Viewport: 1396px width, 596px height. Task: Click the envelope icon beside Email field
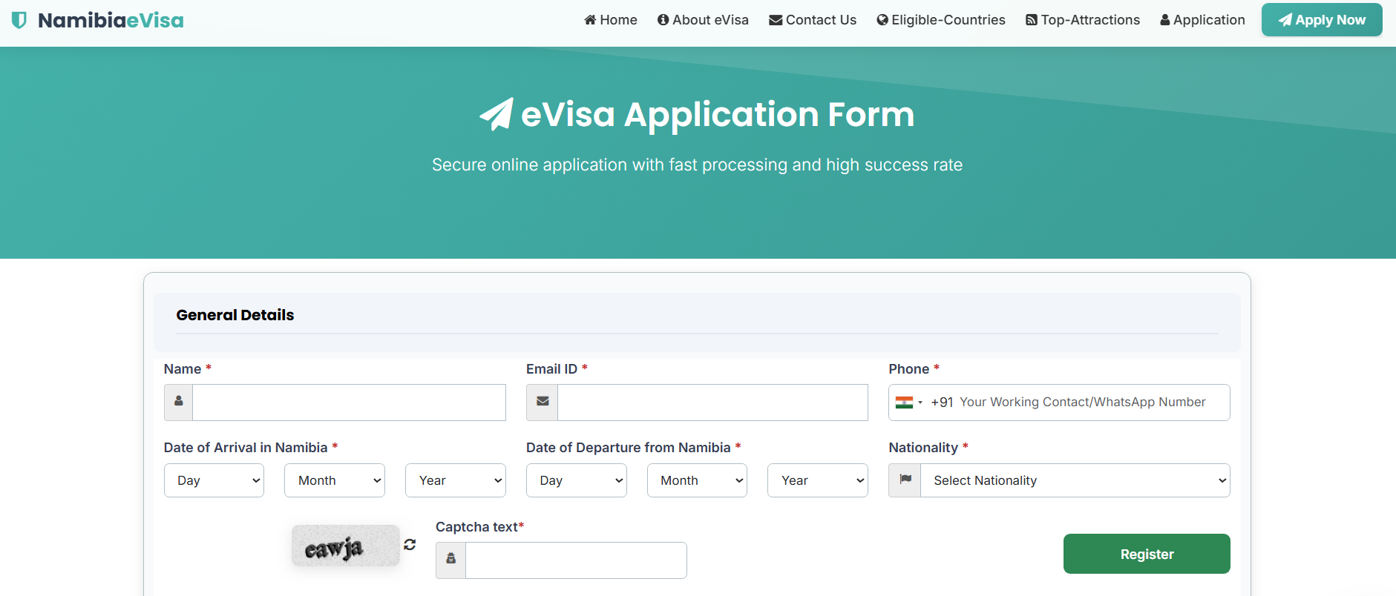pyautogui.click(x=543, y=402)
